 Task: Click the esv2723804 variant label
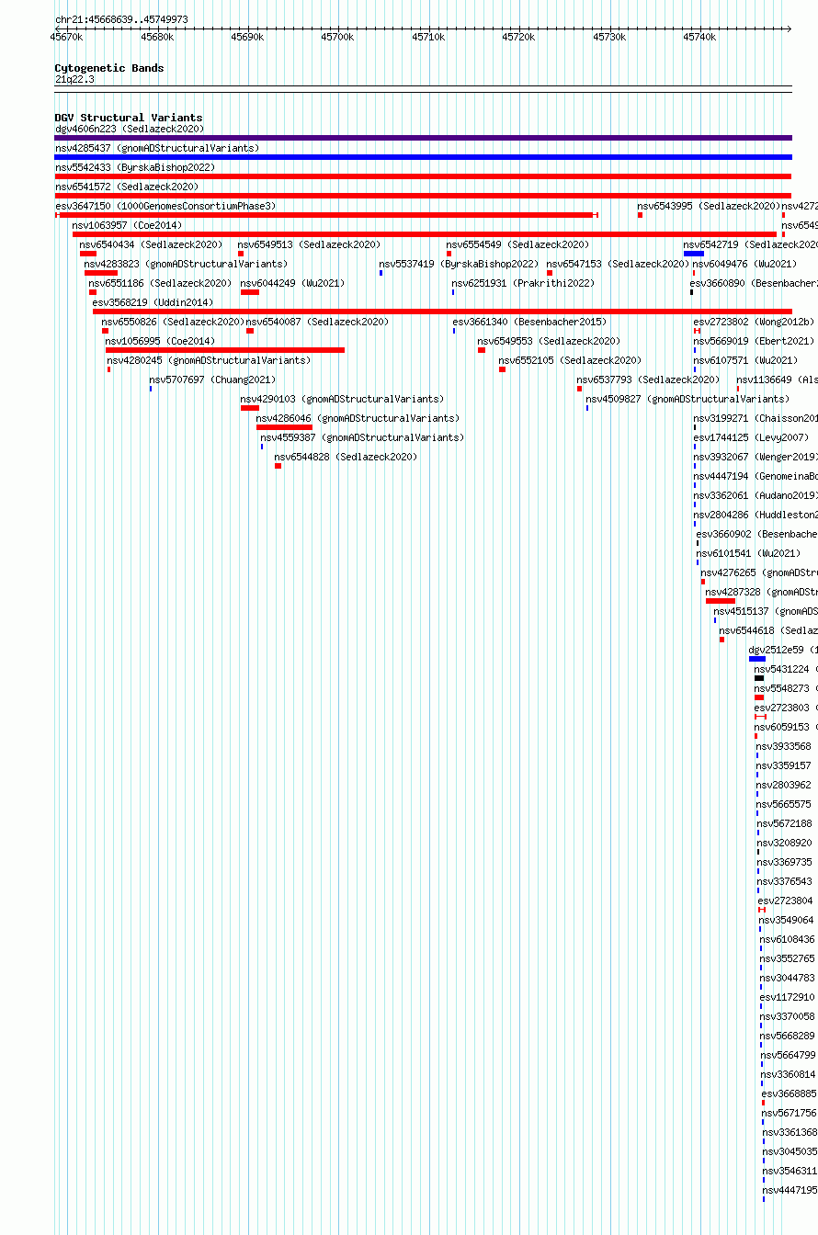click(785, 901)
